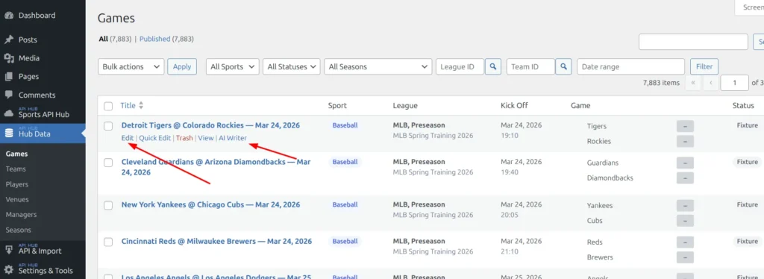Click the Sports API Hub cloud icon

(8, 114)
